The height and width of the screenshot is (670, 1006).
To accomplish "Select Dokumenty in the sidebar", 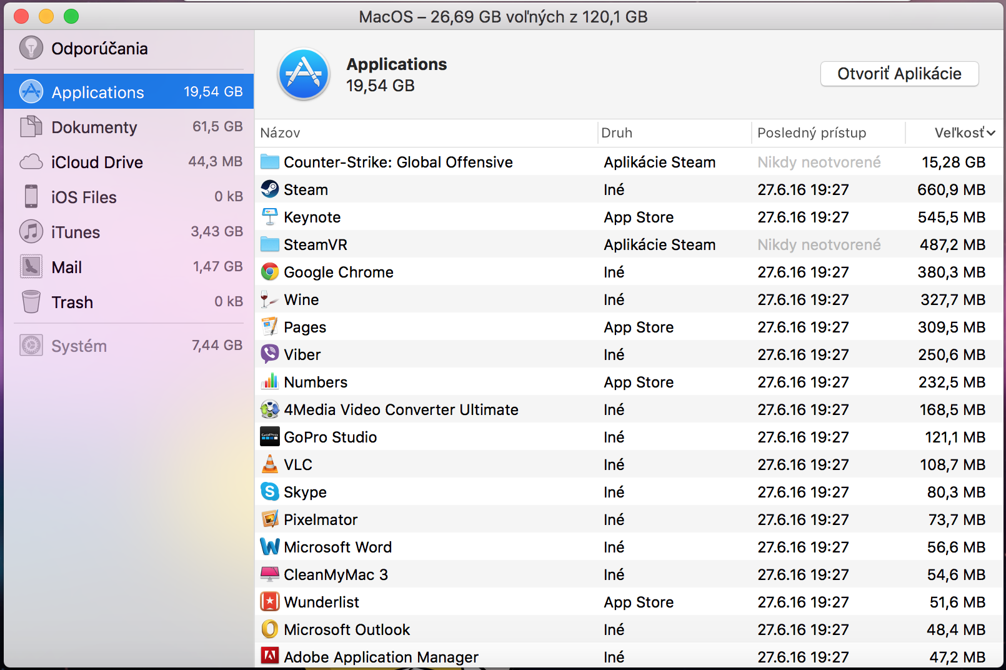I will point(129,127).
